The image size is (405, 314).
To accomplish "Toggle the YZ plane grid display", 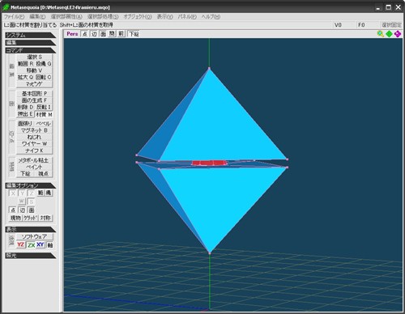I will (x=20, y=245).
